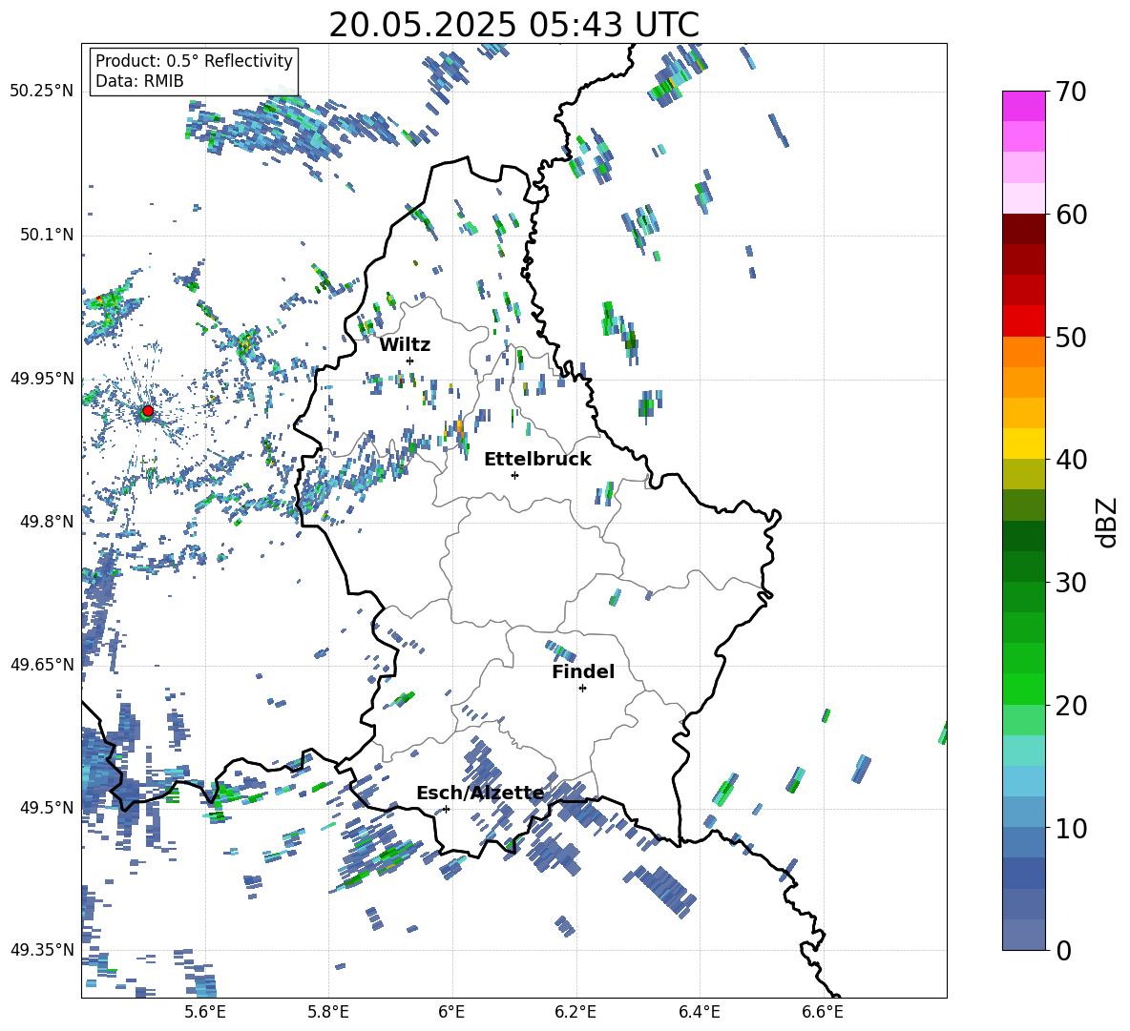This screenshot has width=1130, height=1031.
Task: Click the timestamp title 20.05.2025 05:43 UTC
Action: pyautogui.click(x=513, y=25)
